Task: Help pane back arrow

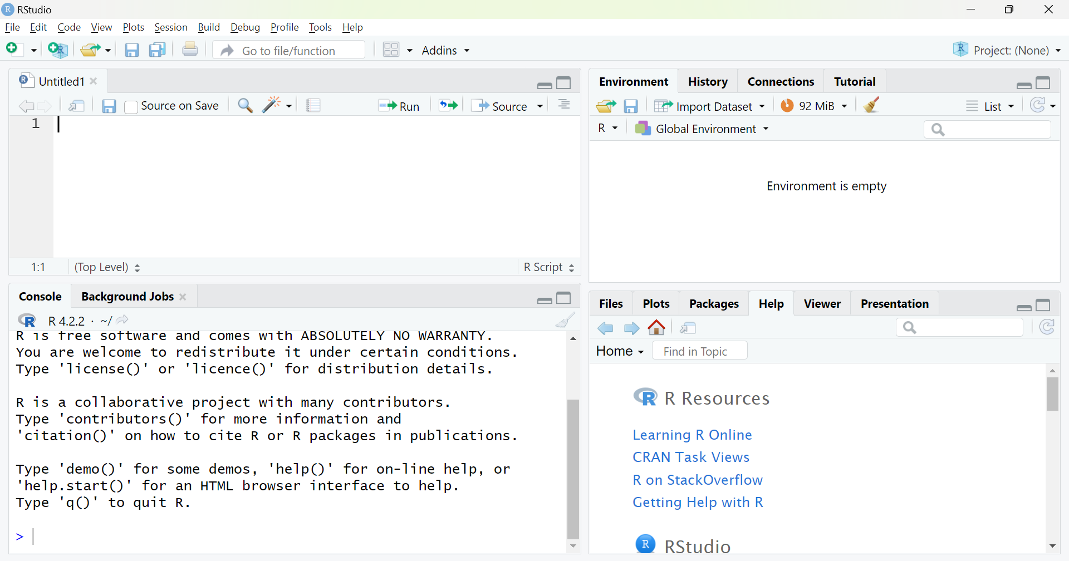Action: (606, 328)
